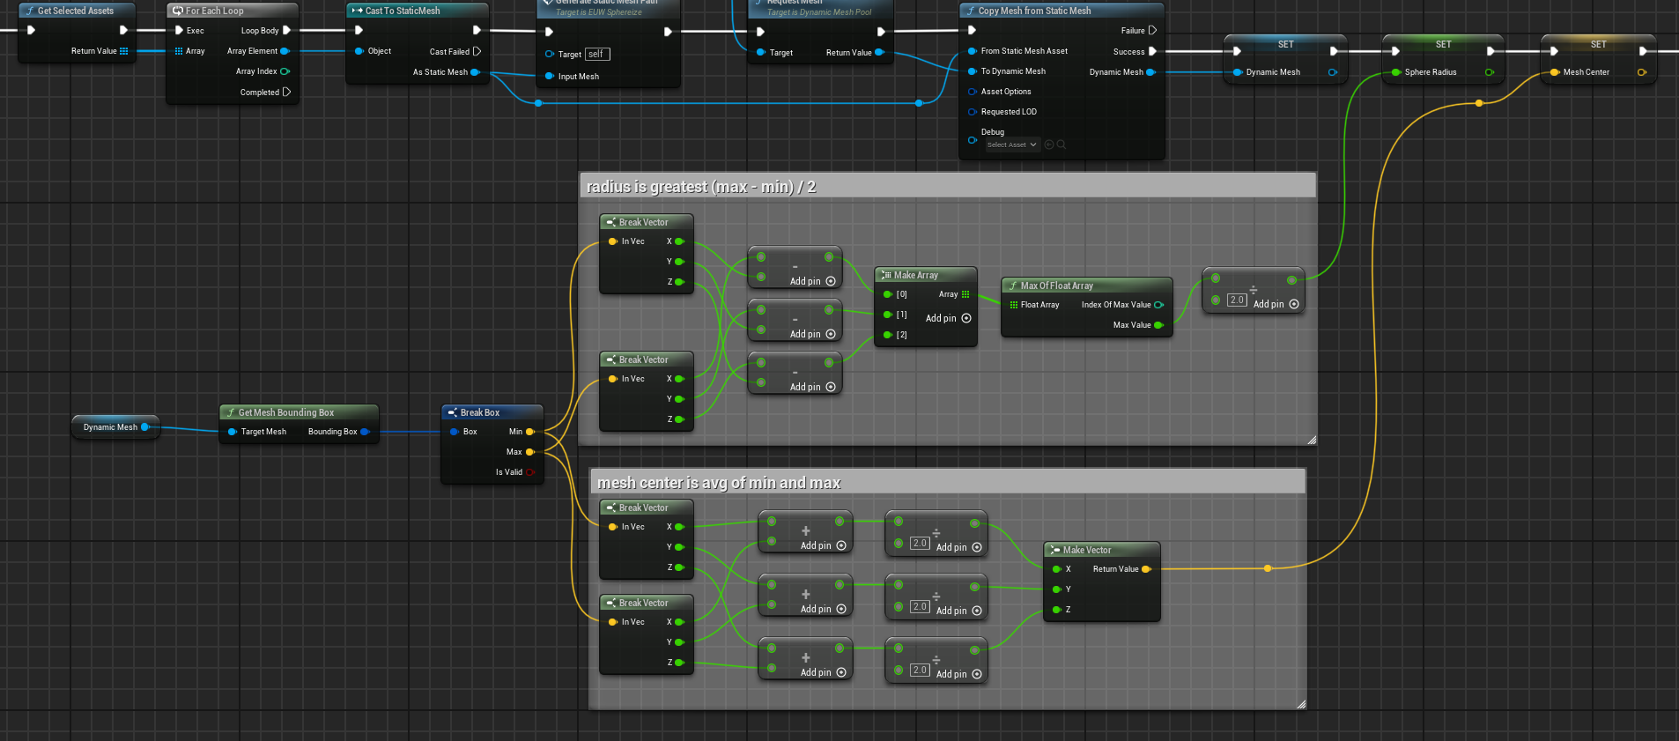Click the self field on the Target pin
Viewport: 1679px width, 741px height.
click(596, 55)
